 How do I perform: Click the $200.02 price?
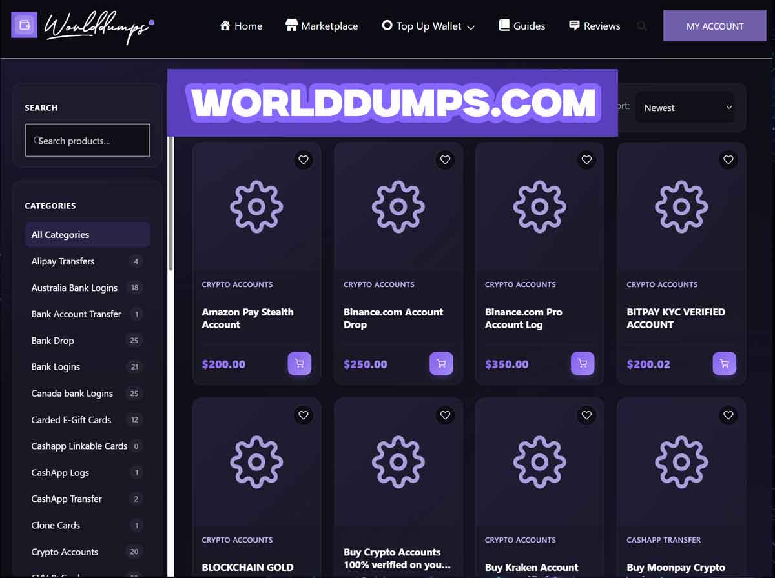click(648, 364)
